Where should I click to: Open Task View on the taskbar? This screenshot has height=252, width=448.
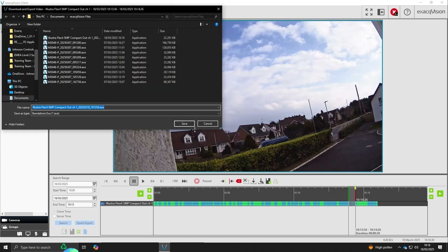tap(84, 247)
